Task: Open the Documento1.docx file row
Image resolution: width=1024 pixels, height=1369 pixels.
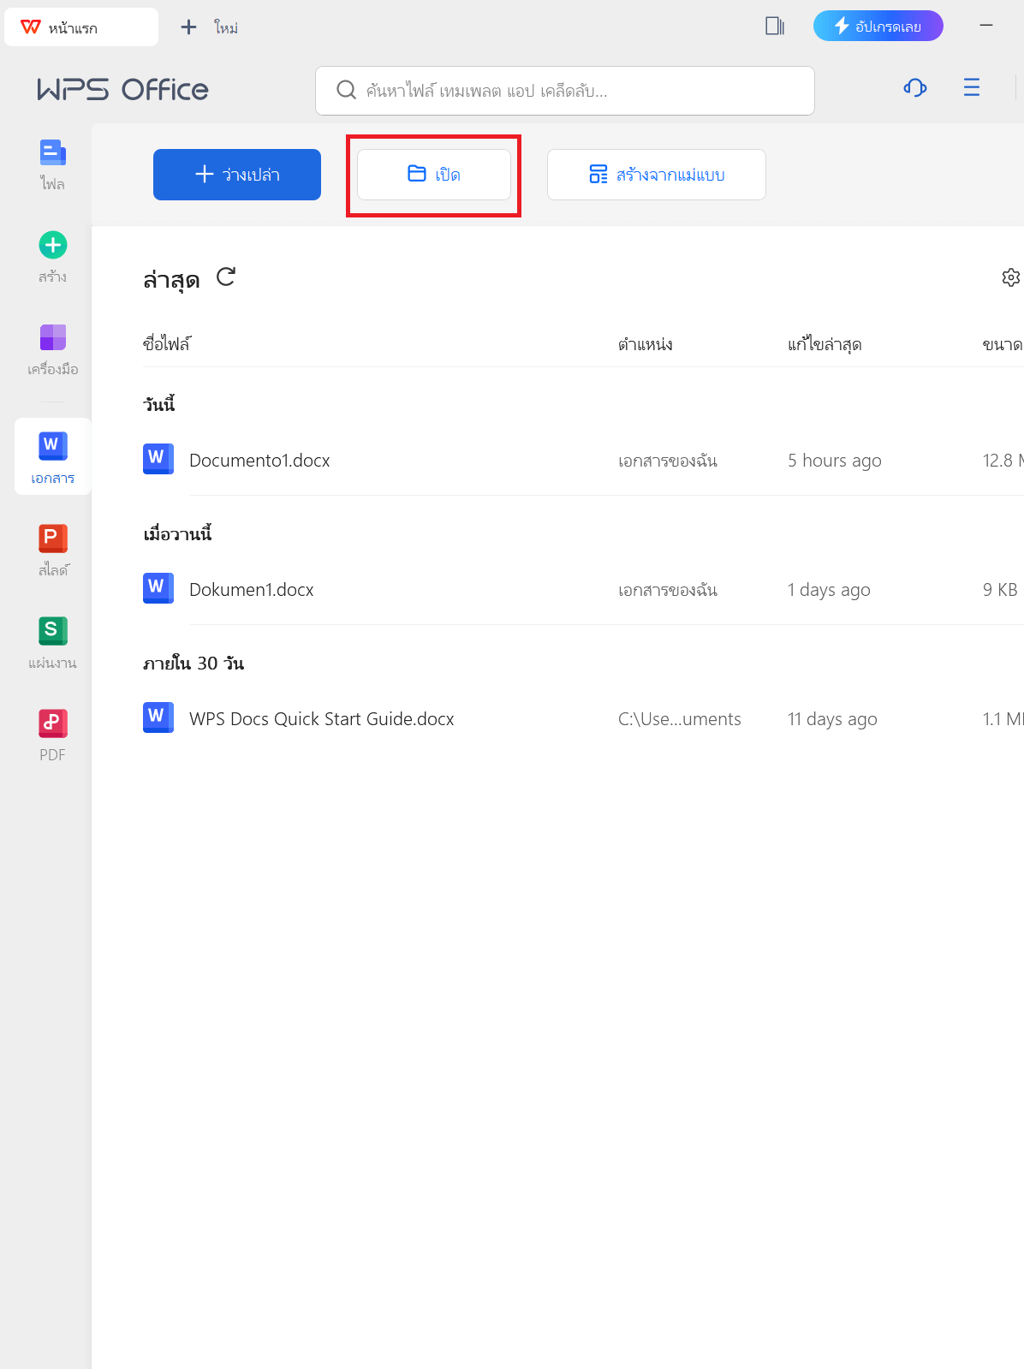Action: (x=583, y=461)
